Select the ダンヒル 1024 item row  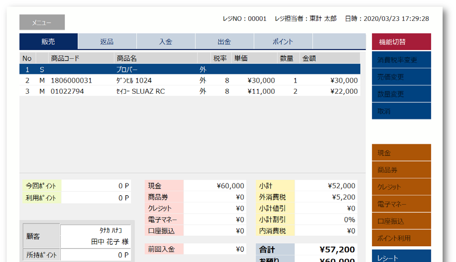pos(190,80)
